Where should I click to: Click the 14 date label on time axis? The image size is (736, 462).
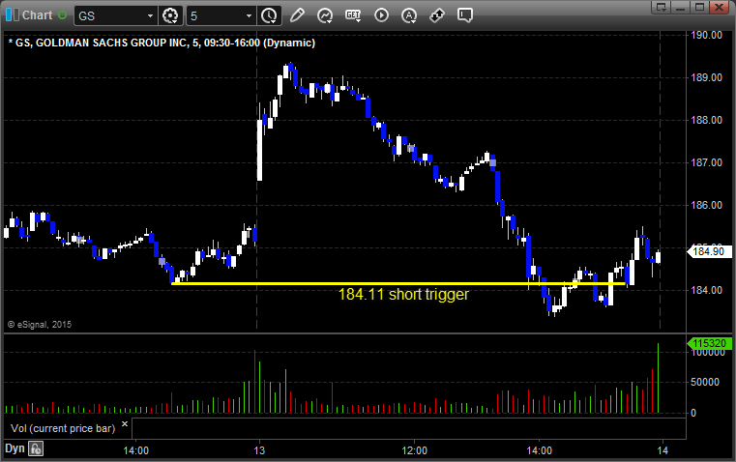662,450
